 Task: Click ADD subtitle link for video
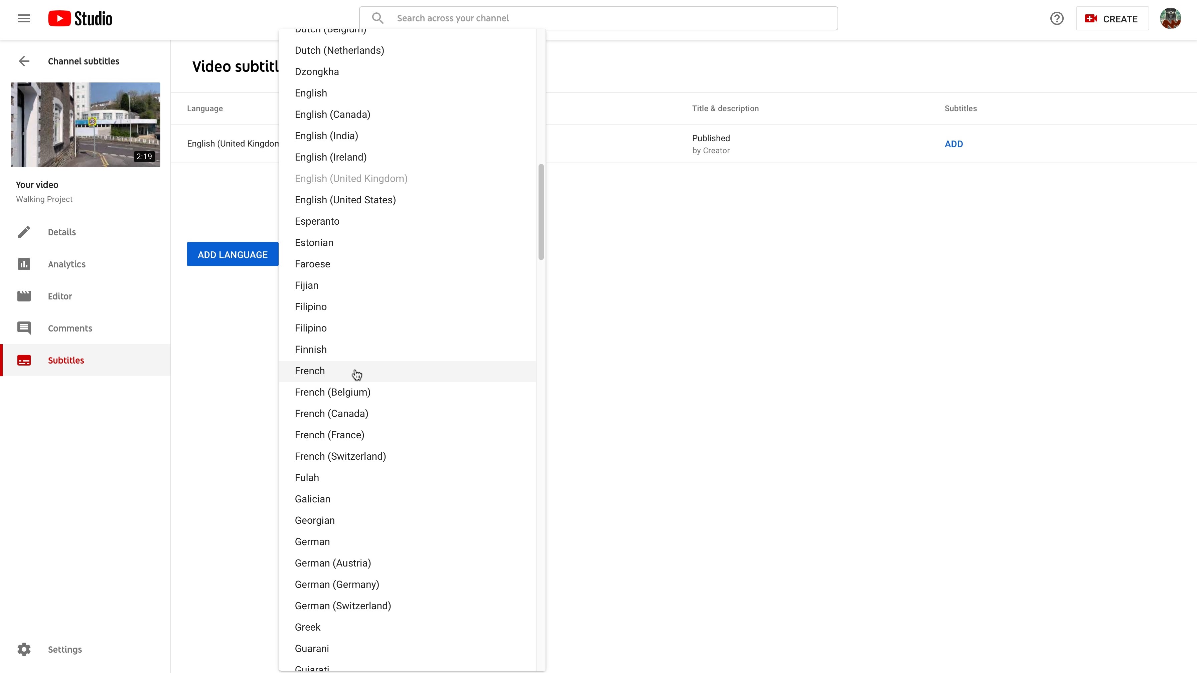pyautogui.click(x=954, y=144)
